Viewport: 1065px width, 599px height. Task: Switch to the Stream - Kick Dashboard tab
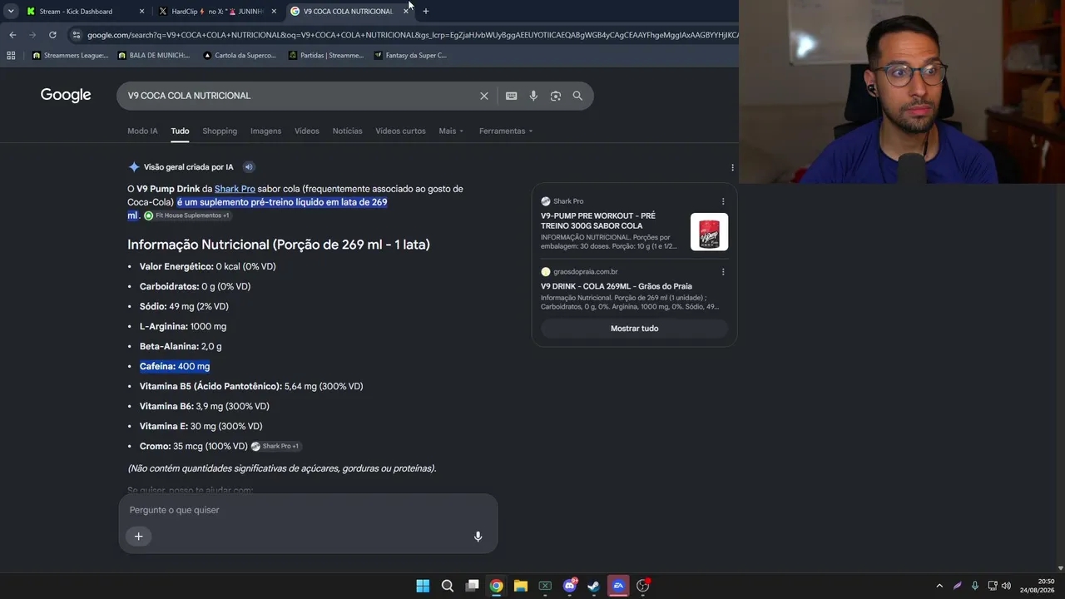(85, 12)
